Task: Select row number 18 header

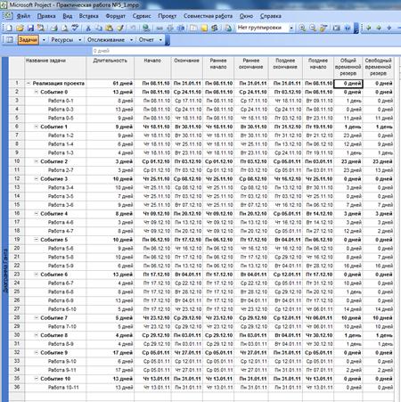Action: point(17,231)
